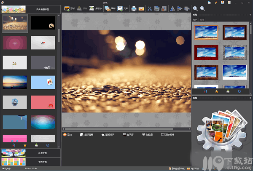Click star favorite icon in left template panel
Screen dimensions: 253x171
[25, 145]
